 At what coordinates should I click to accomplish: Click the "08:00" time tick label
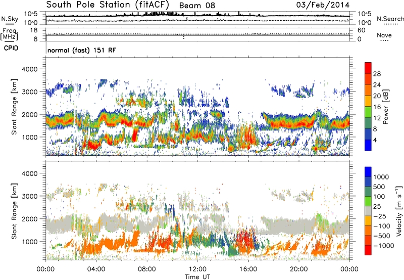pos(146,269)
